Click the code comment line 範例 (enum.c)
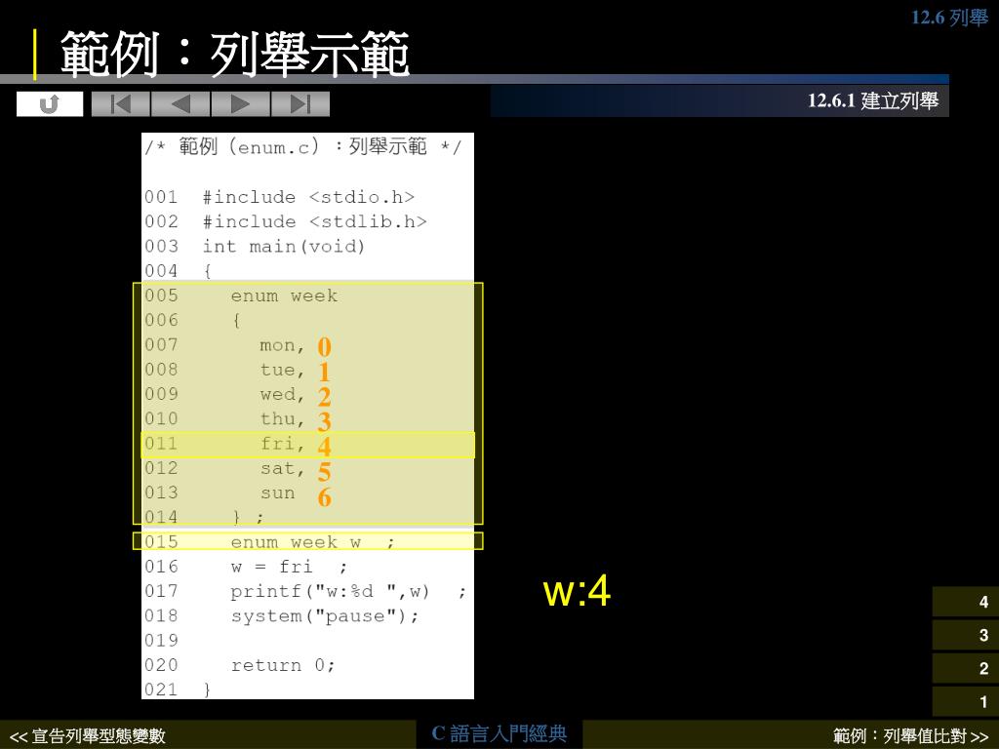The height and width of the screenshot is (749, 999). (x=302, y=147)
